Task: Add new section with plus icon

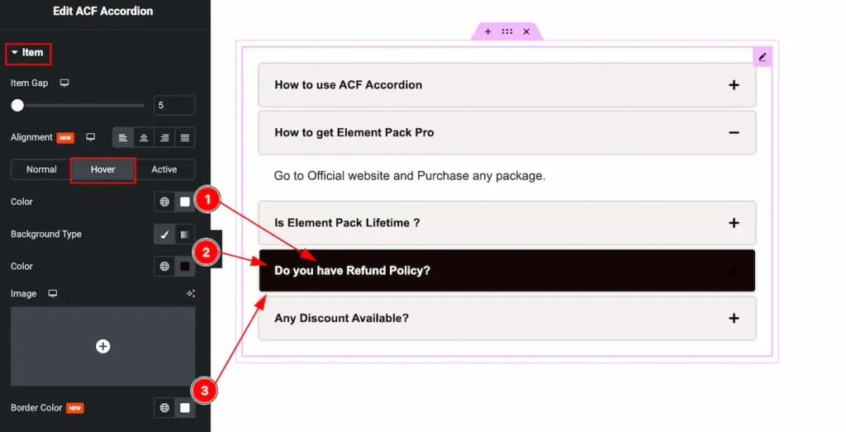Action: point(487,32)
